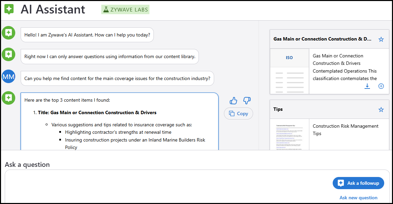The height and width of the screenshot is (204, 393).
Task: Click the assistant avatar beside top 3 results
Action: point(8,98)
